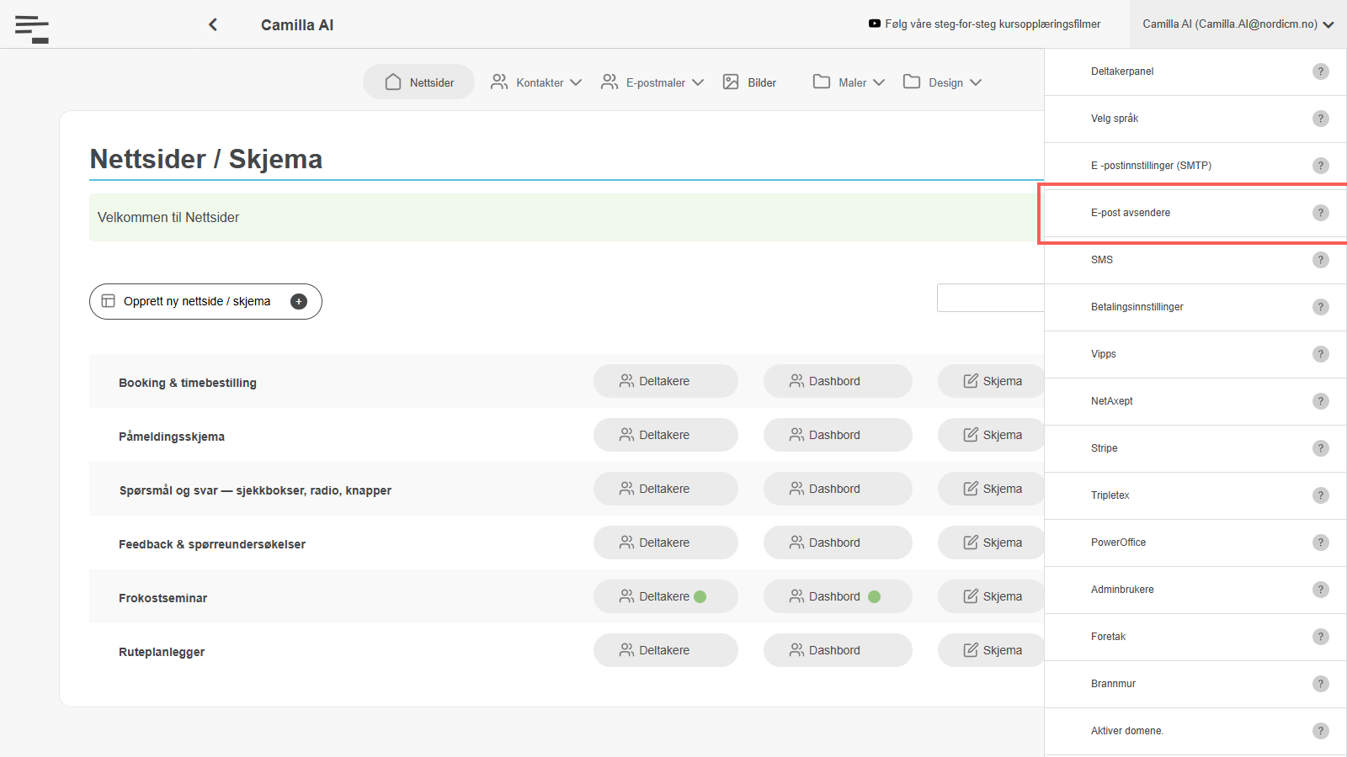
Task: Click help icon next to NetAxept
Action: coord(1321,401)
